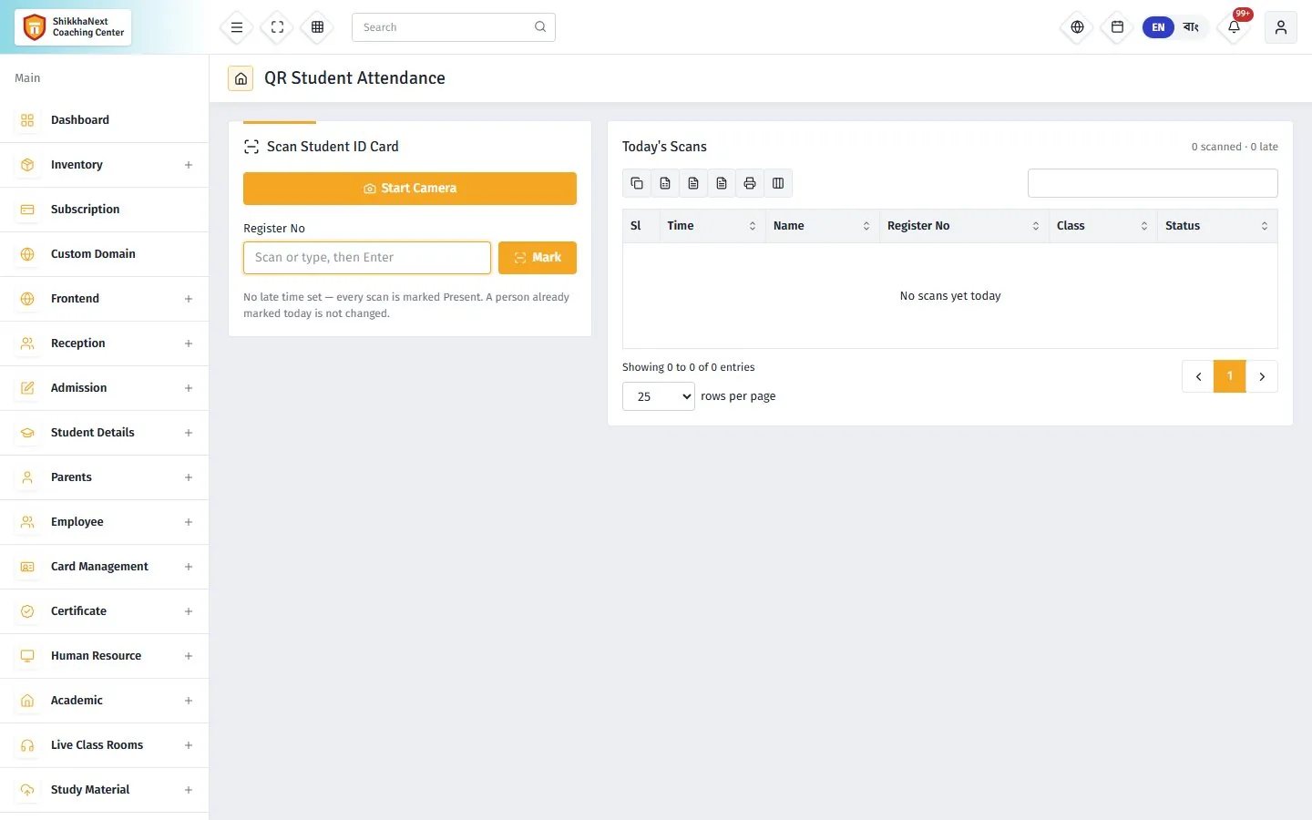Viewport: 1312px width, 820px height.
Task: Sort table by Register No column
Action: (x=964, y=226)
